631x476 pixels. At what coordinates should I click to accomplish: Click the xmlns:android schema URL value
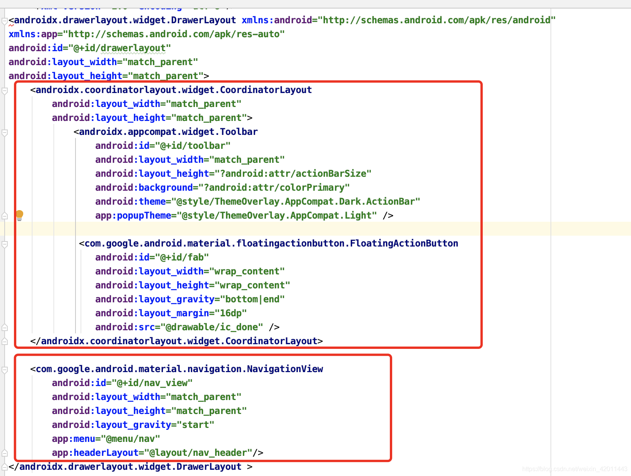click(x=437, y=20)
